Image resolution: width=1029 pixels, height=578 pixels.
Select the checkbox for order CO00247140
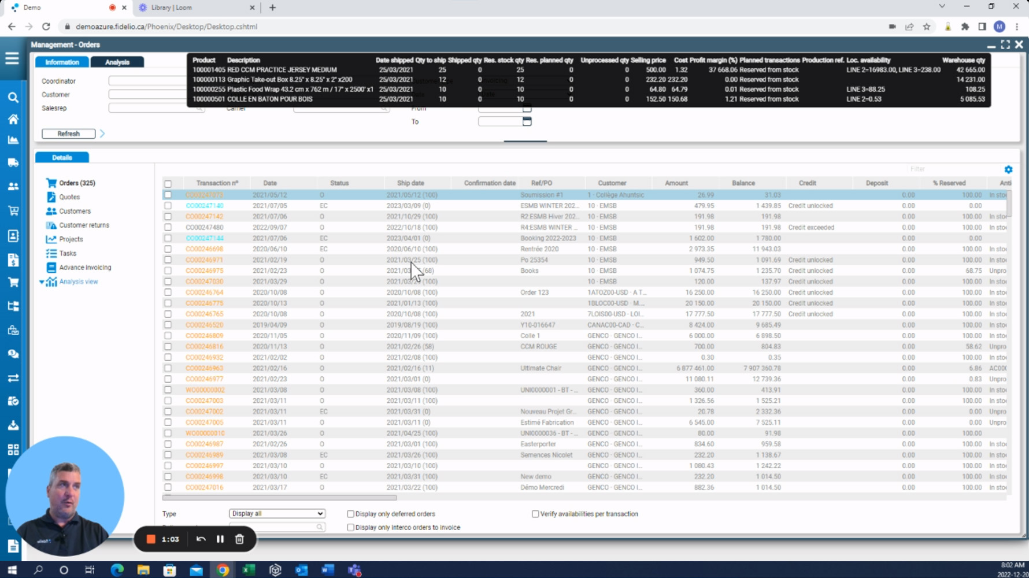point(168,205)
